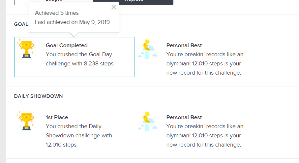Click the Goal Completed gold trophy icon
299x163 pixels.
26,49
